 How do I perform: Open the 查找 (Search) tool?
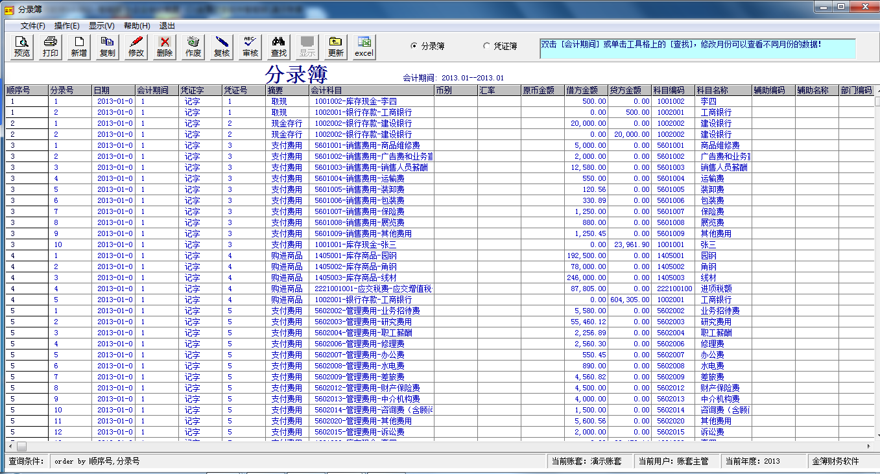[278, 45]
